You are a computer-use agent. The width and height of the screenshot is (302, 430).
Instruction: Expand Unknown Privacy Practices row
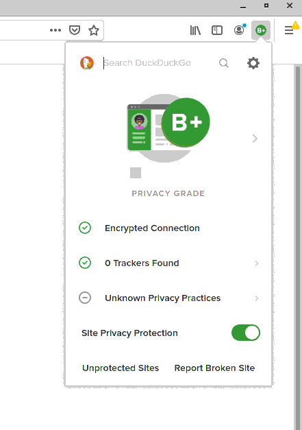coord(168,298)
